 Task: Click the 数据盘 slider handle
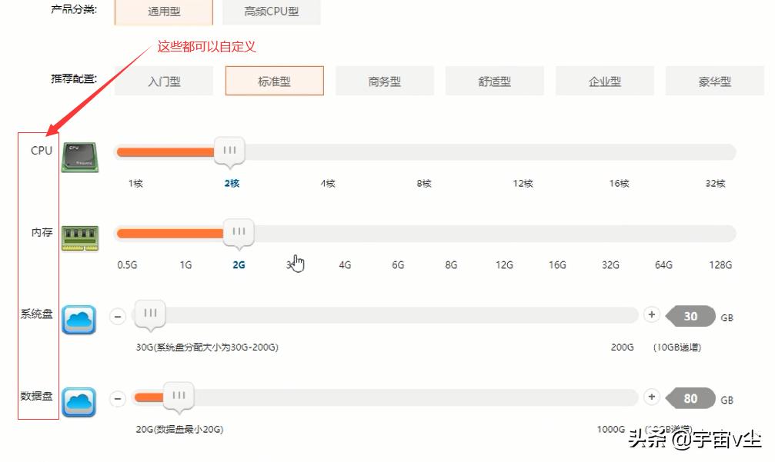pos(178,396)
